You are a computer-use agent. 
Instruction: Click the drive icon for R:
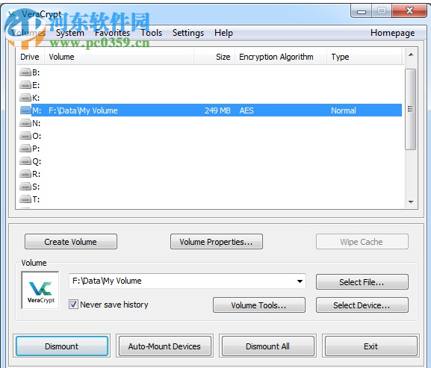(x=25, y=174)
